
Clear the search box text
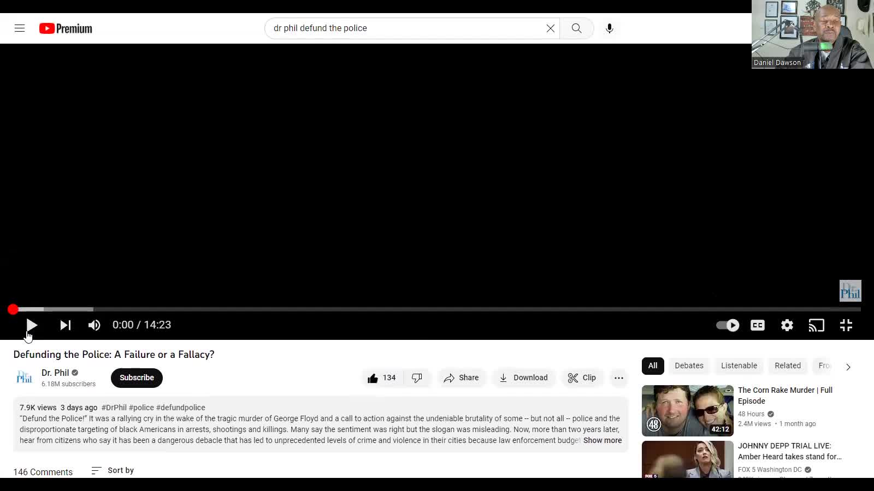(550, 28)
